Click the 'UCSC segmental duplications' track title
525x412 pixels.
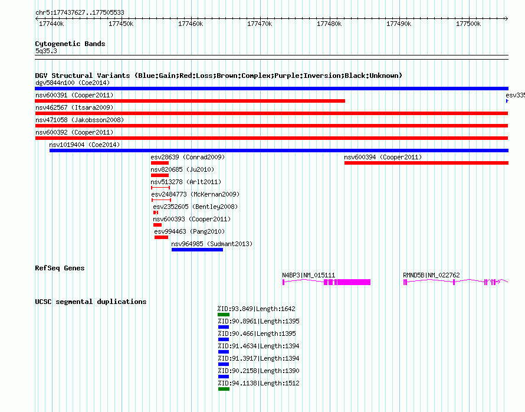pos(91,302)
